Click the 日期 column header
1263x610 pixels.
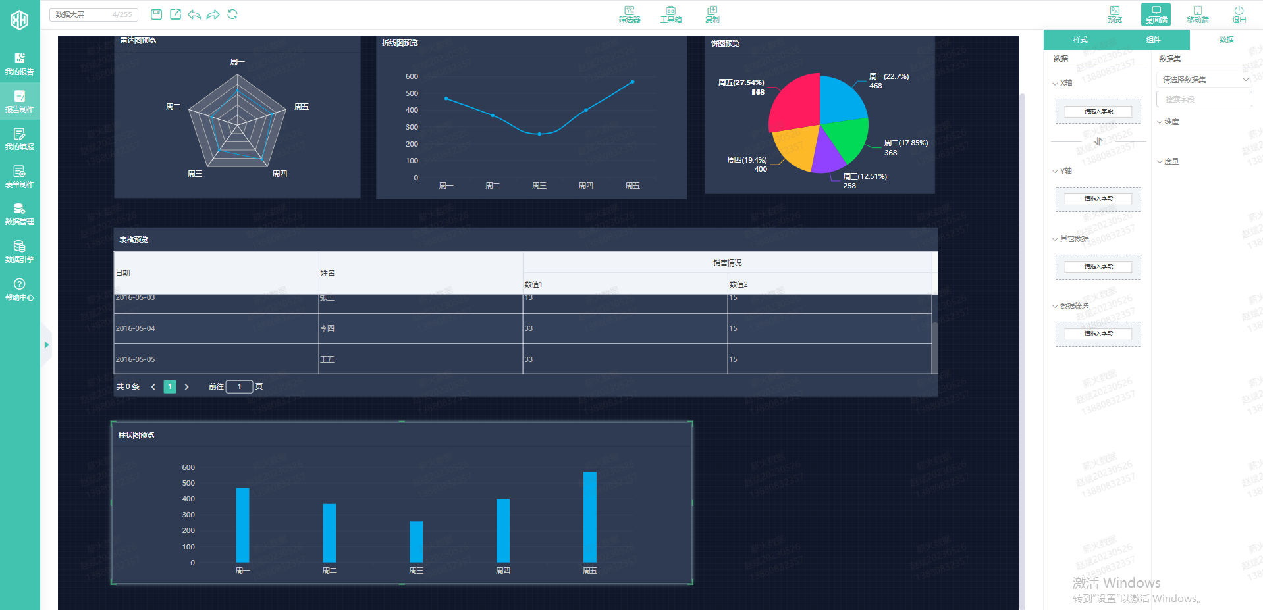(x=216, y=273)
